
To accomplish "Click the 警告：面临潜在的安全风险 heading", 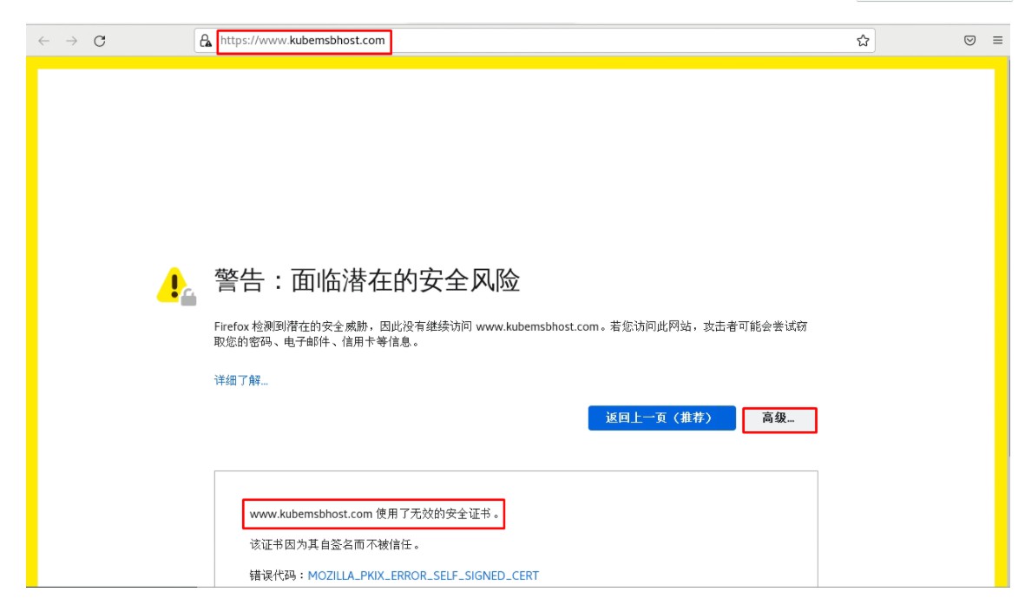I will point(366,281).
